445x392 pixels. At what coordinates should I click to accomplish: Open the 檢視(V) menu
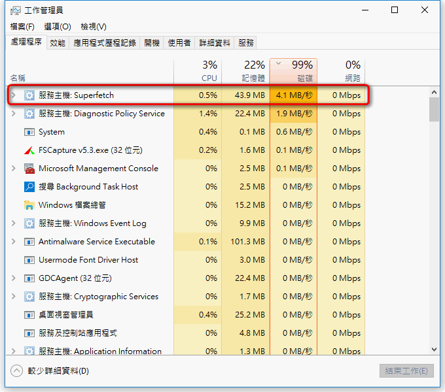coord(94,27)
